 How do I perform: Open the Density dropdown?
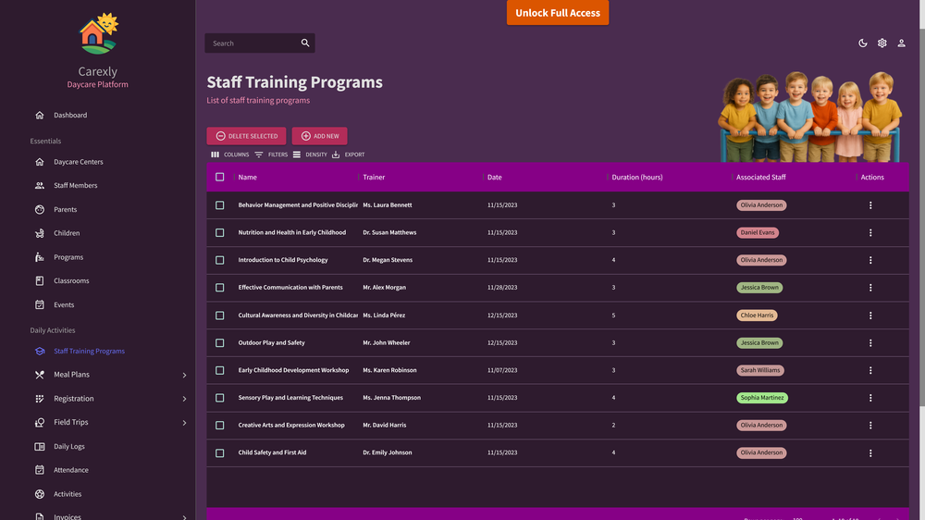pos(310,155)
